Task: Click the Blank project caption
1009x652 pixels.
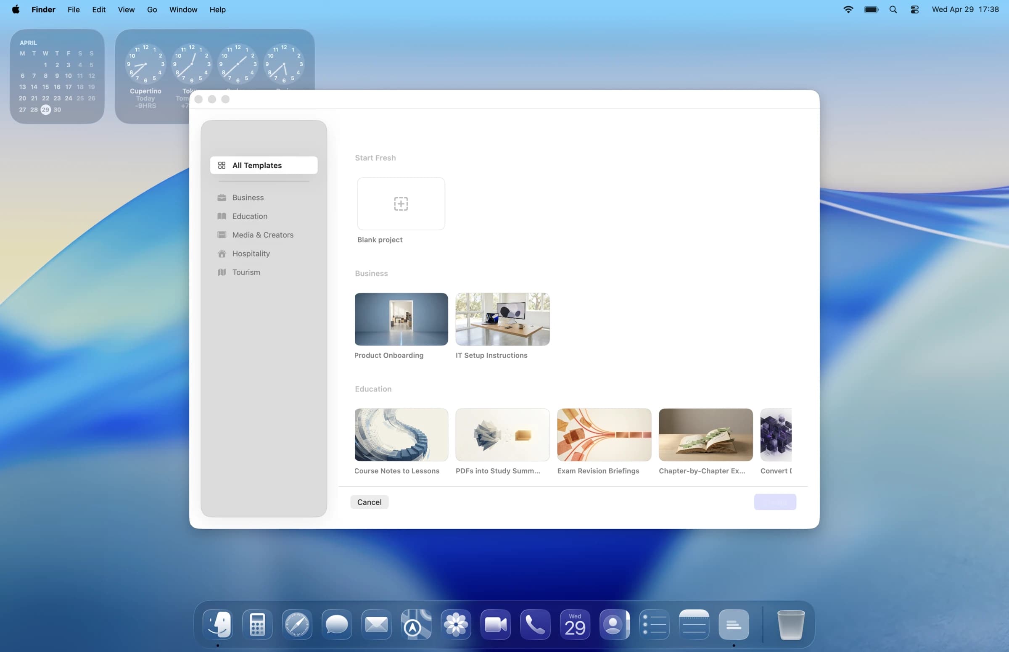Action: pos(380,240)
